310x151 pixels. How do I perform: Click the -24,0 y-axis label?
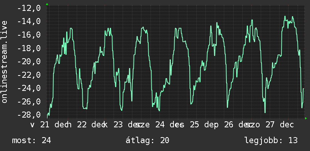pos(29,88)
